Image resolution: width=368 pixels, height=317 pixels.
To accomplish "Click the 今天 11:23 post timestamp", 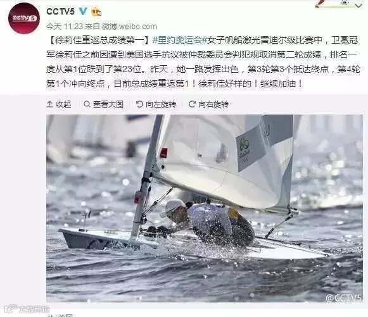I will click(x=65, y=27).
